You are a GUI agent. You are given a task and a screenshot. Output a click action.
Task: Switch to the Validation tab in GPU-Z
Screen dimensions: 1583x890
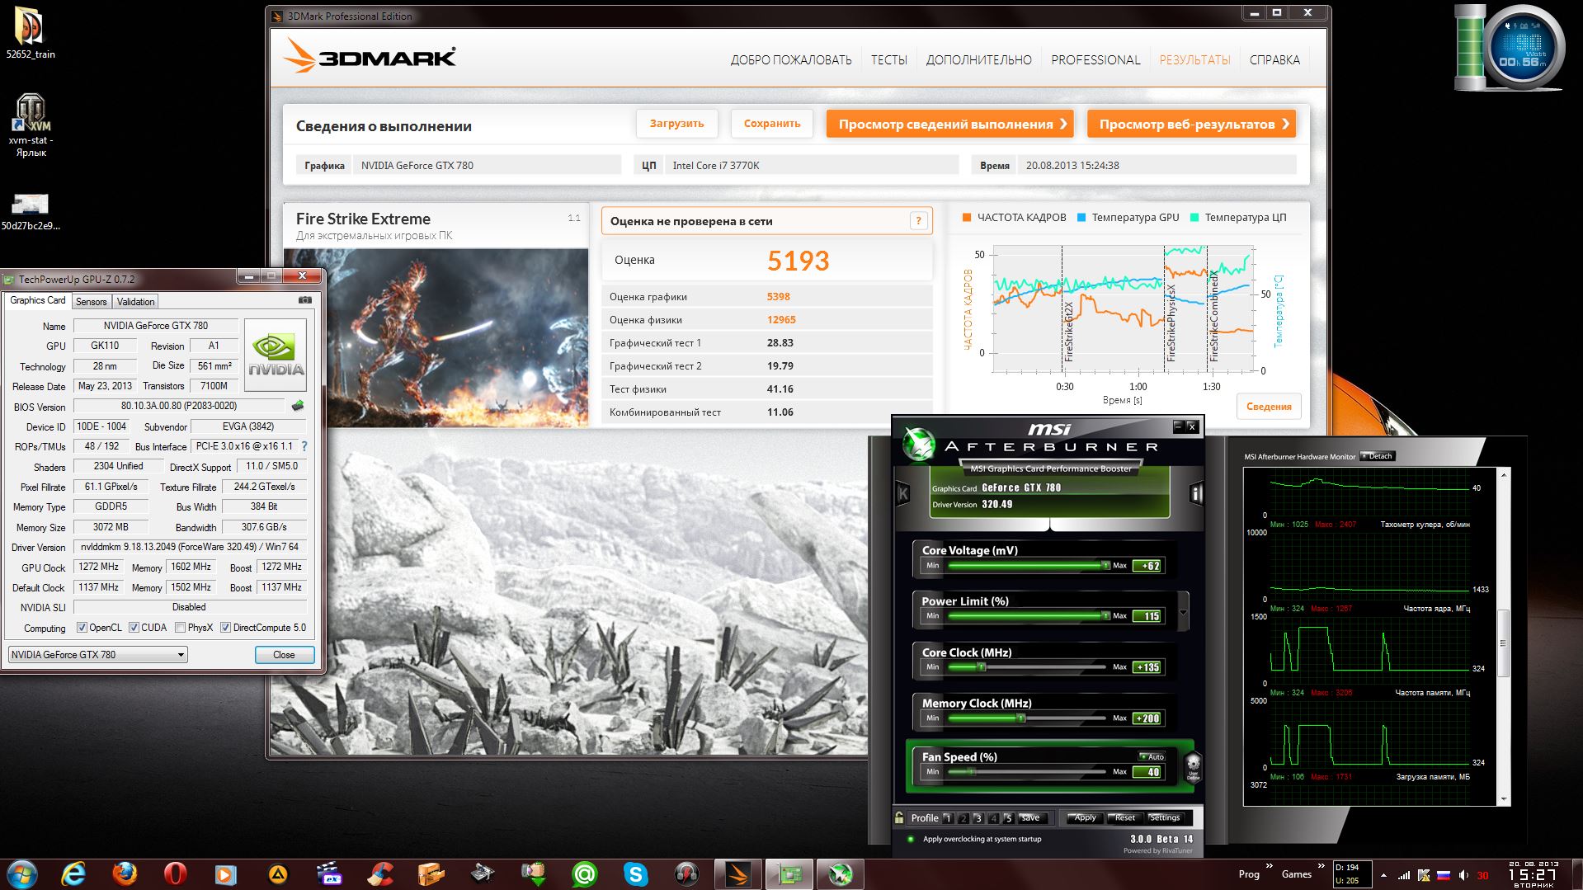pos(135,302)
